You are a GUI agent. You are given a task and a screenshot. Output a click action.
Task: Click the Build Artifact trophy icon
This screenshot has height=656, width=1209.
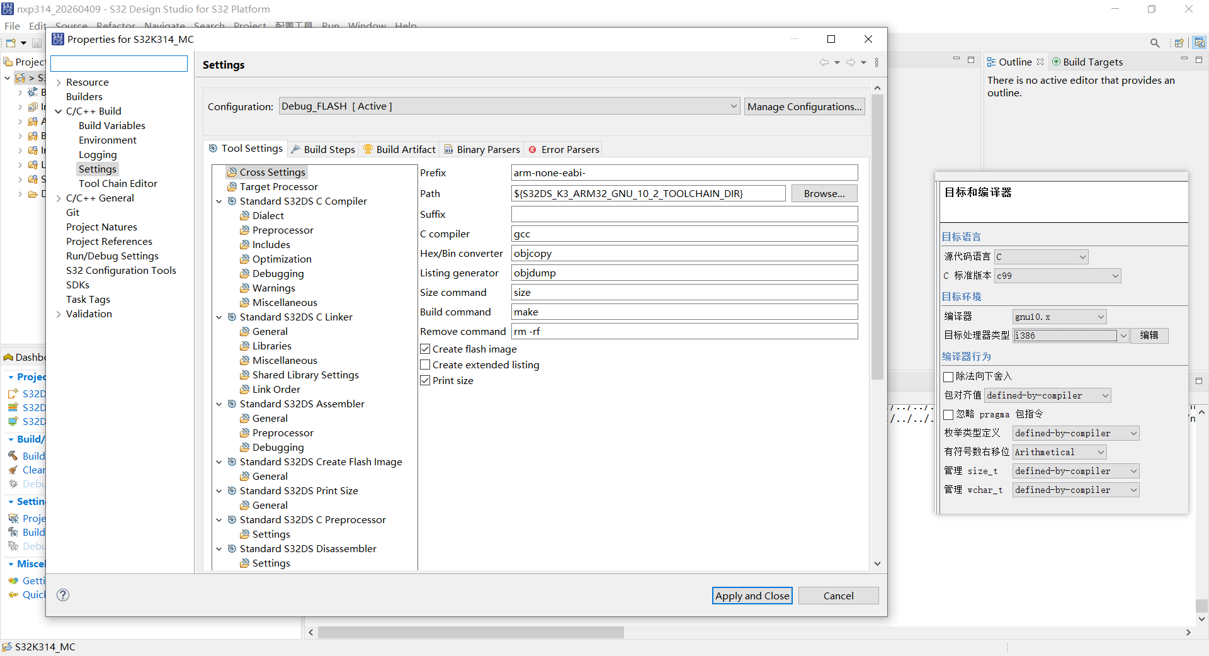pos(368,149)
